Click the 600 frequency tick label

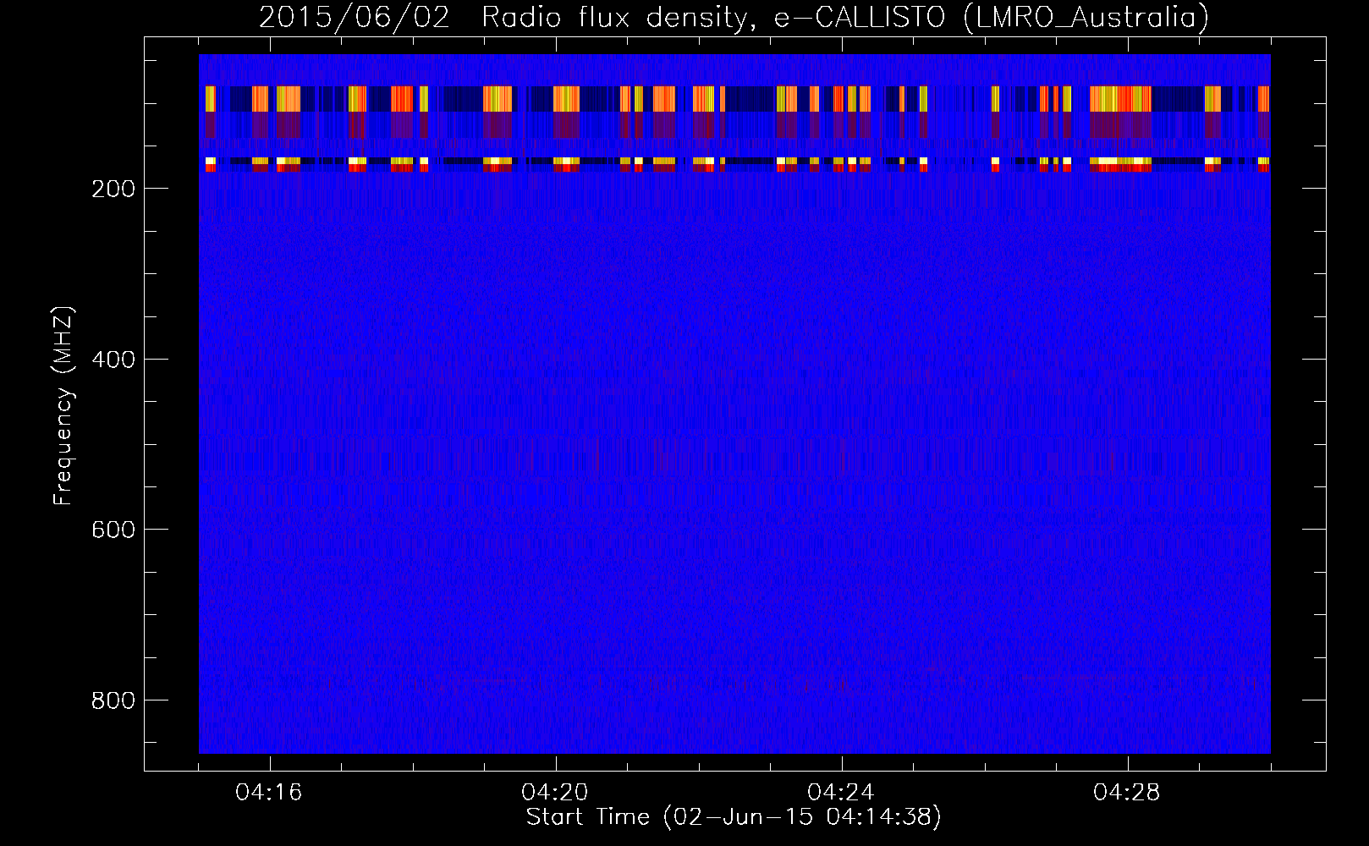click(x=113, y=530)
